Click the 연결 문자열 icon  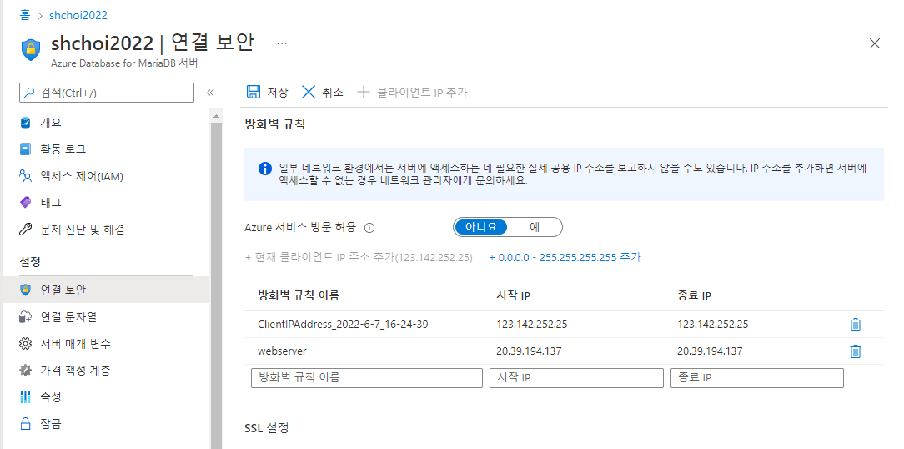click(25, 316)
